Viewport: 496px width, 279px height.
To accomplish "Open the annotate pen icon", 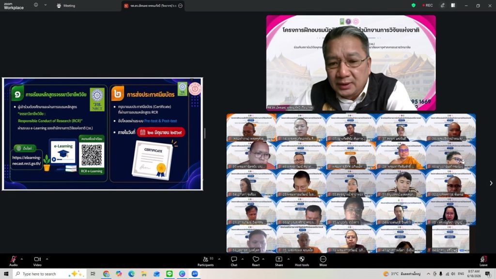I will pos(443,5).
